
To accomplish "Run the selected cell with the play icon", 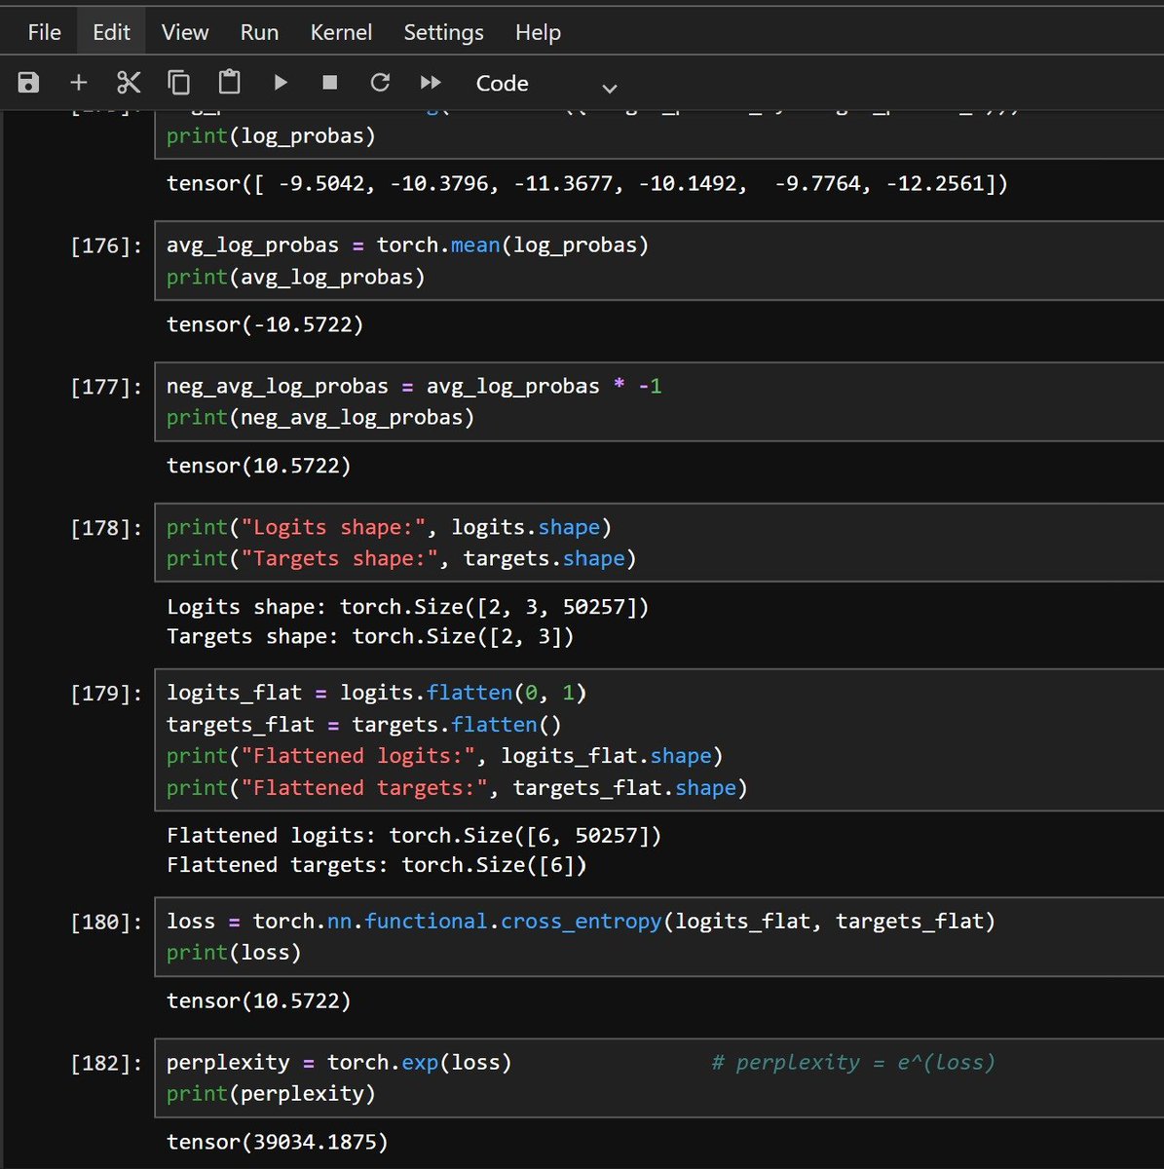I will tap(281, 83).
